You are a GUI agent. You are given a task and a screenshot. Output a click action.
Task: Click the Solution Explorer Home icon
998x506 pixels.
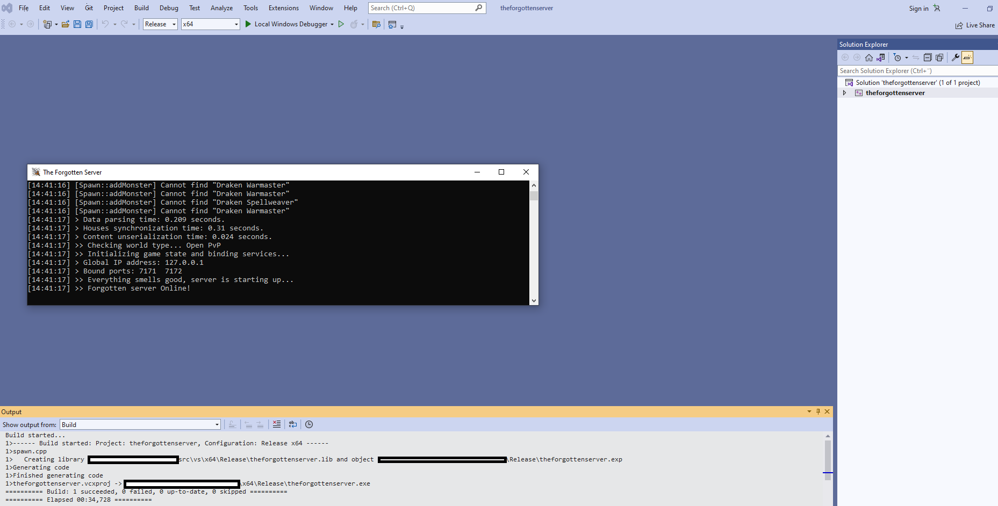click(869, 57)
